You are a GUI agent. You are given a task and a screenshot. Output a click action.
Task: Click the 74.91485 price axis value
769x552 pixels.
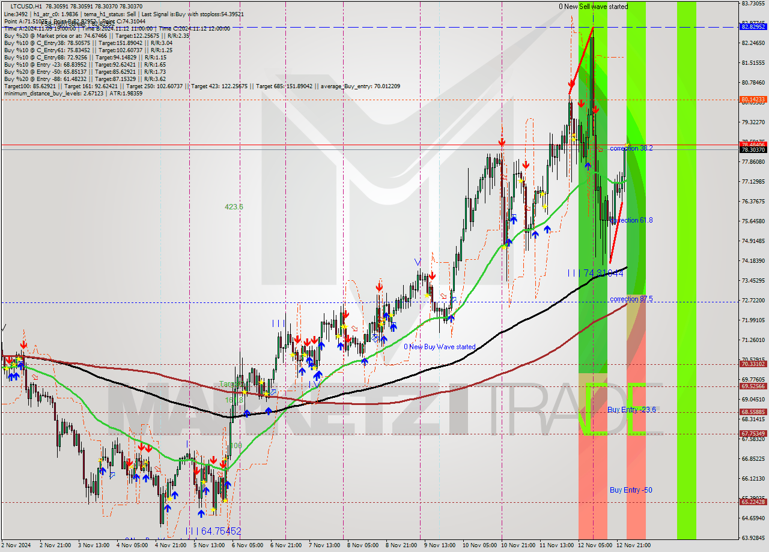753,241
